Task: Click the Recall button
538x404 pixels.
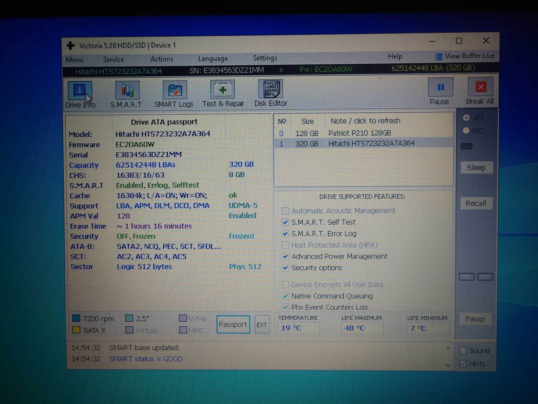Action: pos(476,203)
